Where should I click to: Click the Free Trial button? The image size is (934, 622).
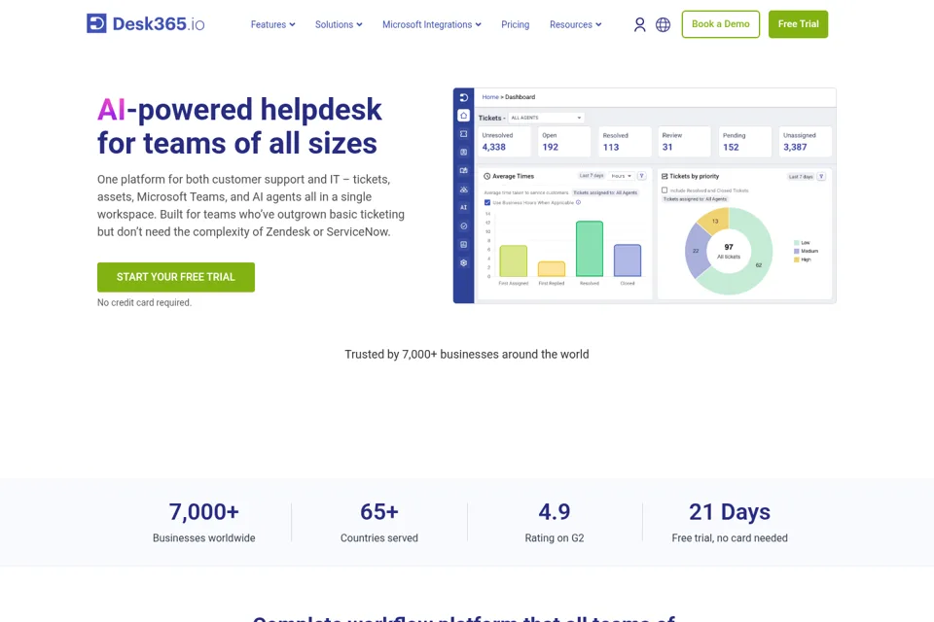point(798,24)
